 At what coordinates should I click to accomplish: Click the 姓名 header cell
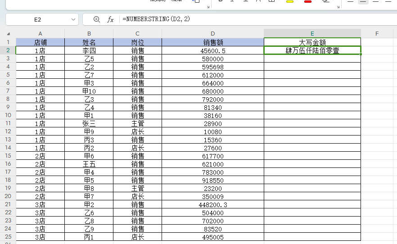tap(89, 42)
